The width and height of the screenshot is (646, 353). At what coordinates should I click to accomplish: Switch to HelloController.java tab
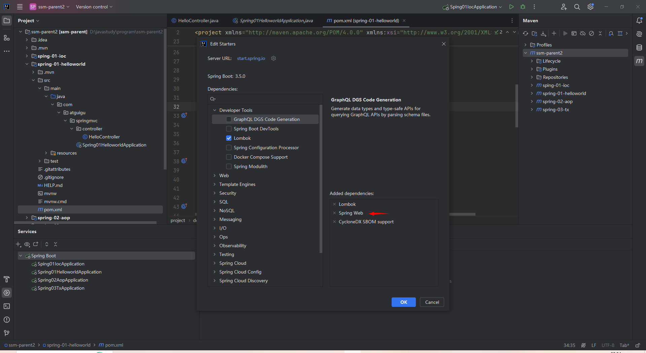pyautogui.click(x=195, y=21)
